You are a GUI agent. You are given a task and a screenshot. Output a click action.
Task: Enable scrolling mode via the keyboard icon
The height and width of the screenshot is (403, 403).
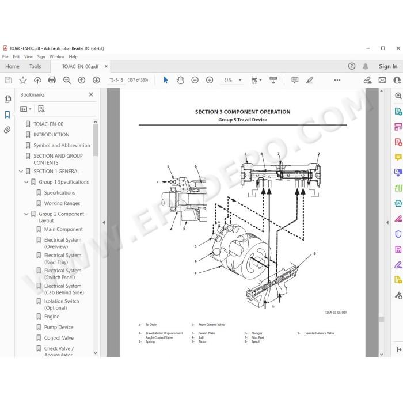[273, 80]
